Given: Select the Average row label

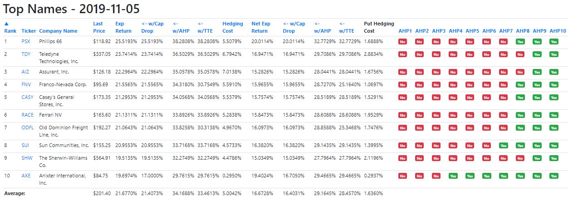Looking at the screenshot, I should 15,193.
